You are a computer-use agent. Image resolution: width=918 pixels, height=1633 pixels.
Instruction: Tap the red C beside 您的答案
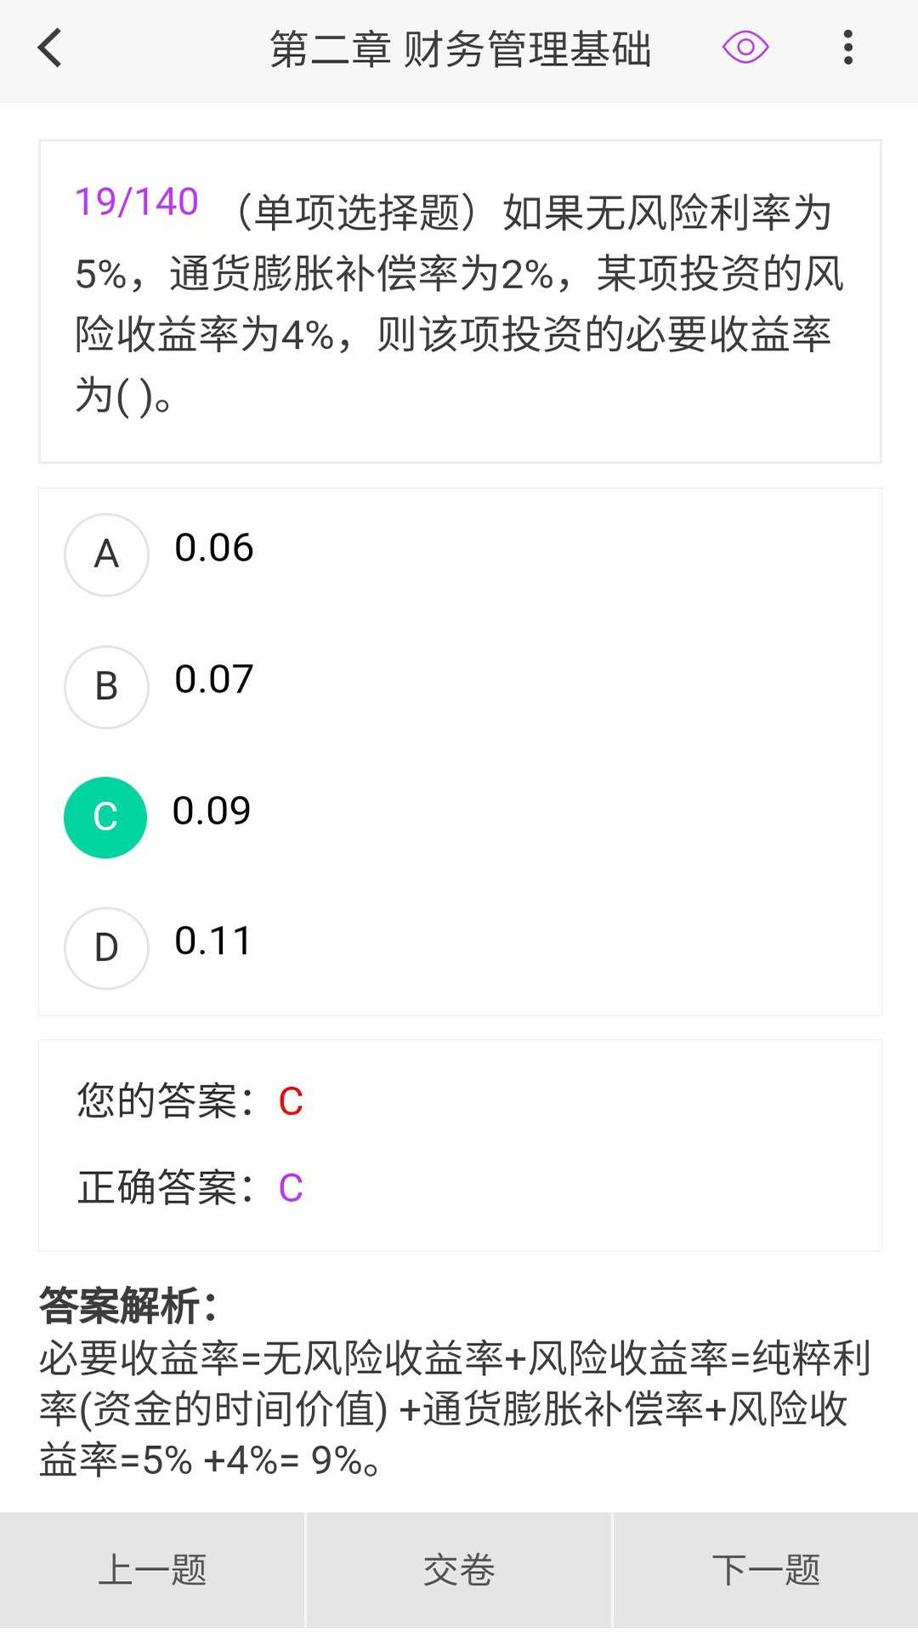tap(291, 1101)
